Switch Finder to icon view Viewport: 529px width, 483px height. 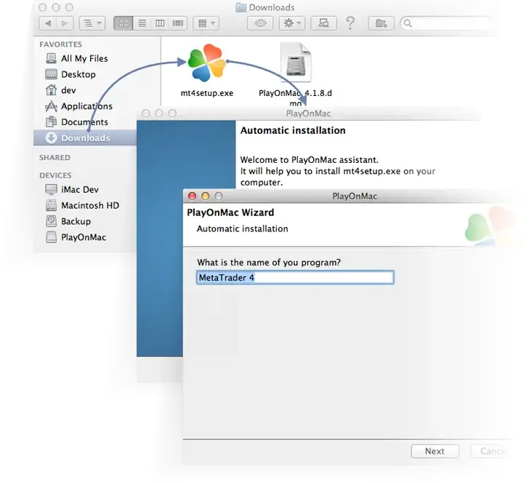[124, 23]
